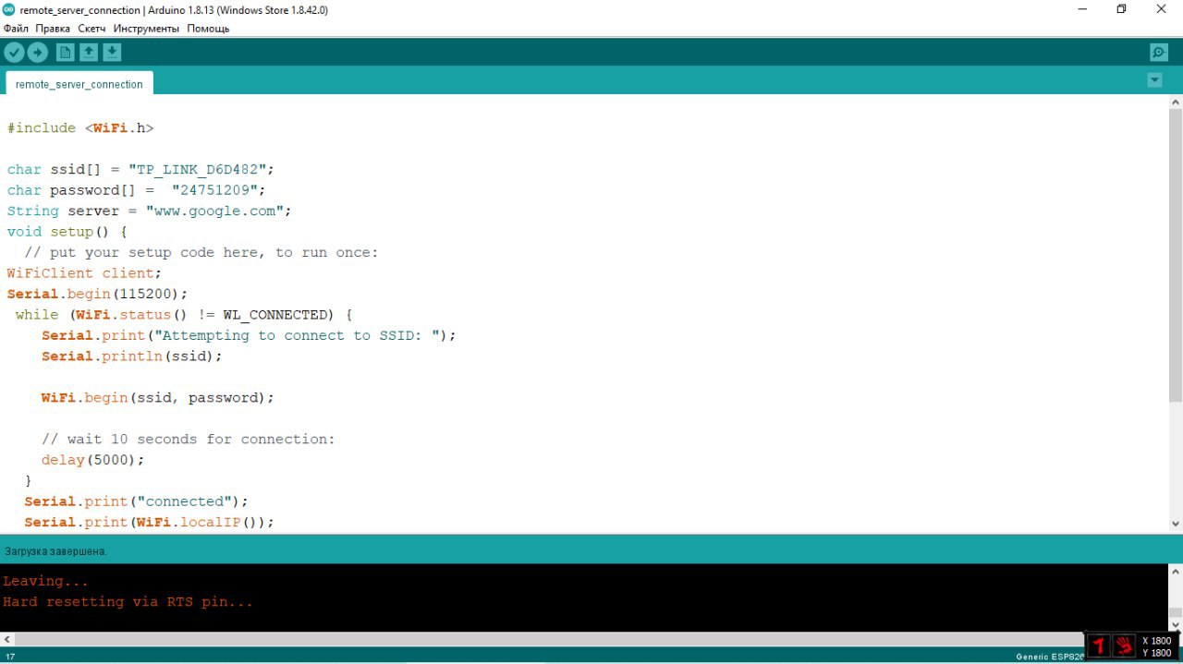This screenshot has width=1183, height=664.
Task: Click the delay(5000); line
Action: [x=93, y=460]
